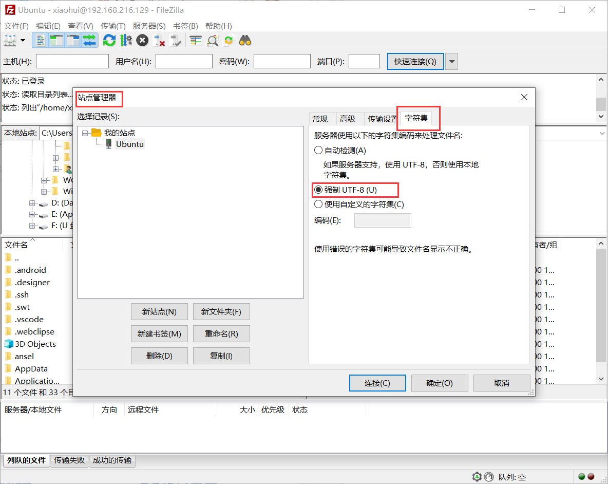Image resolution: width=608 pixels, height=484 pixels.
Task: Toggle message log display icon
Action: (x=40, y=40)
